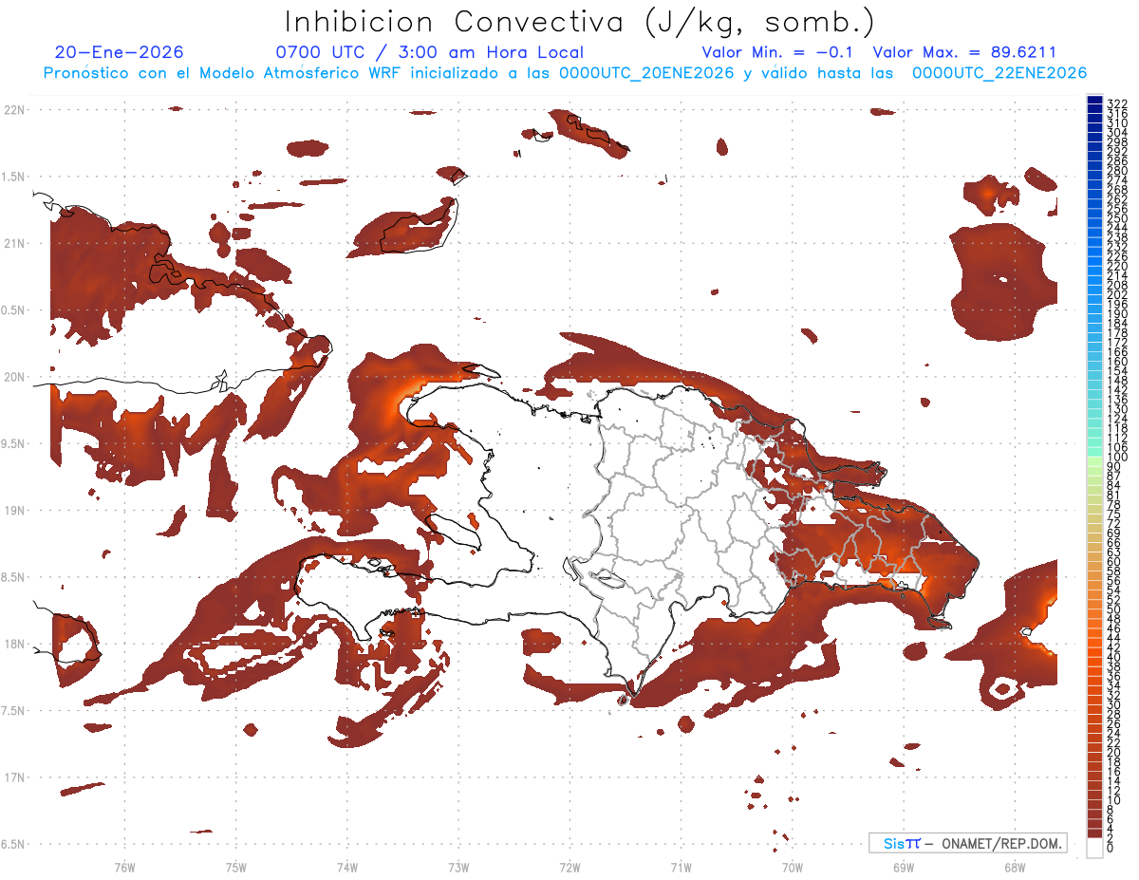1139x880 pixels.
Task: Click the '8.5N' latitude label
Action: [x=14, y=577]
